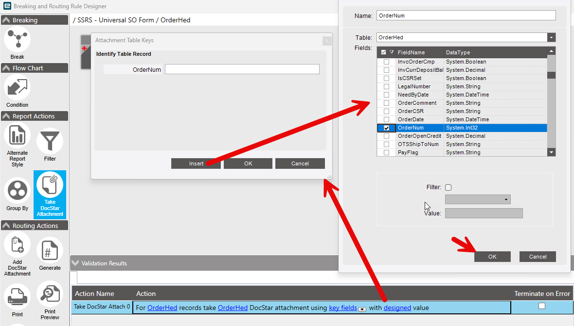
Task: Choose the Add DocStar Attachment action
Action: coord(17,244)
